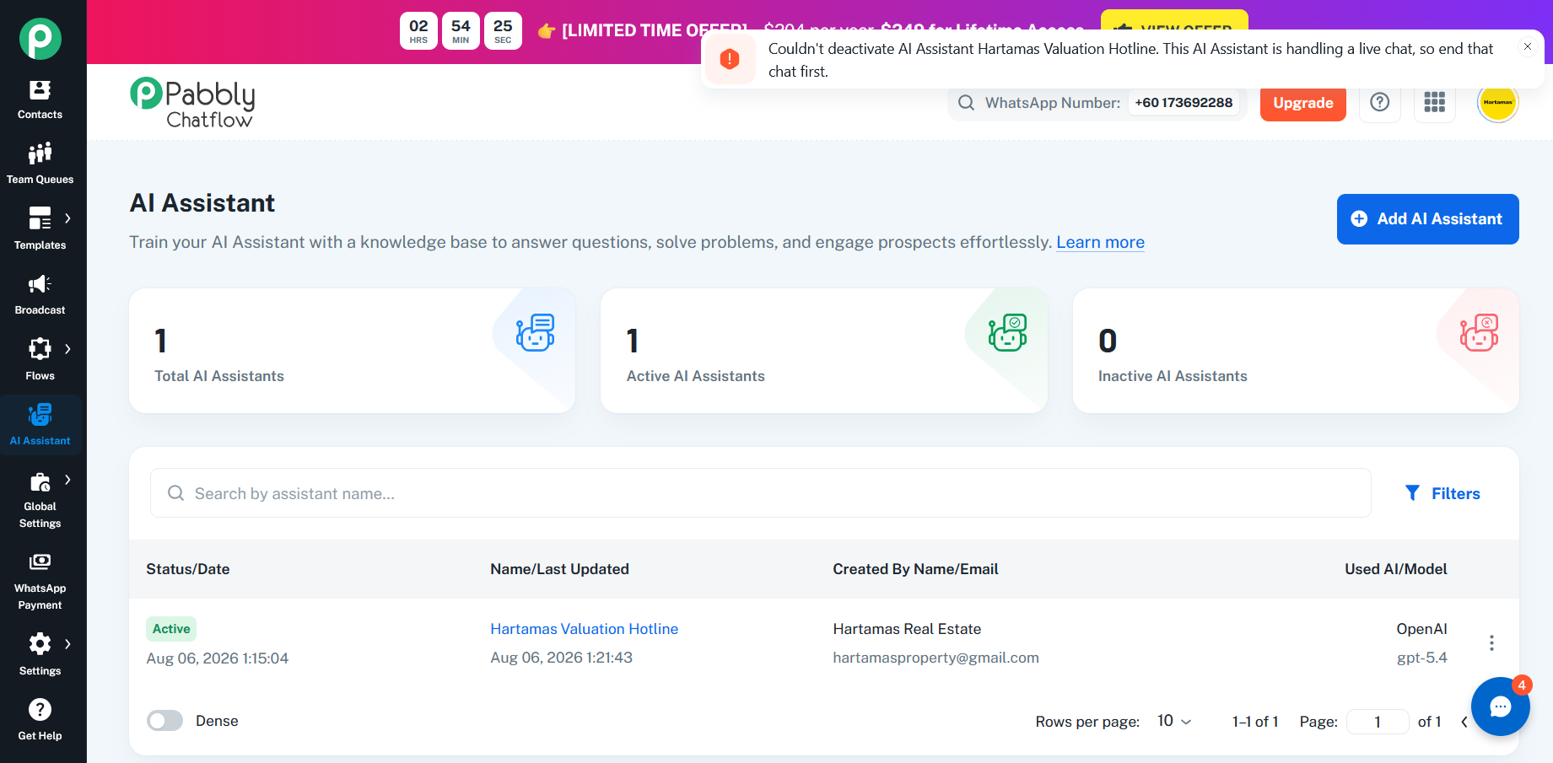Click the Inactive AI Assistants robot icon
The image size is (1553, 763).
1479,332
